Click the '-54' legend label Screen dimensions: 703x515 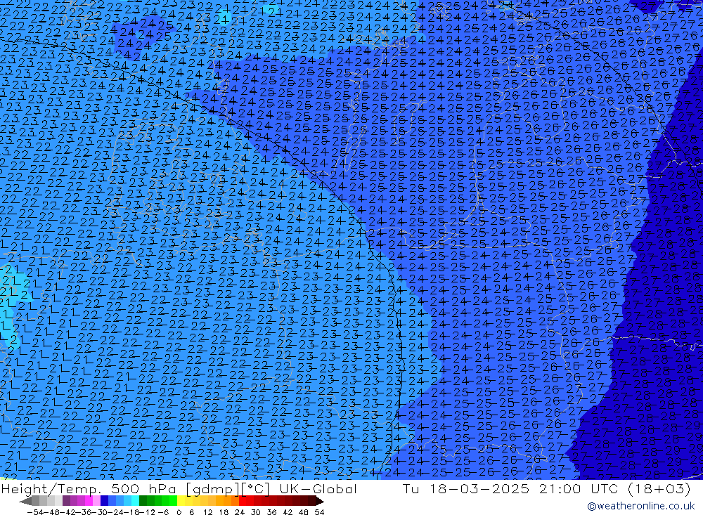[35, 512]
